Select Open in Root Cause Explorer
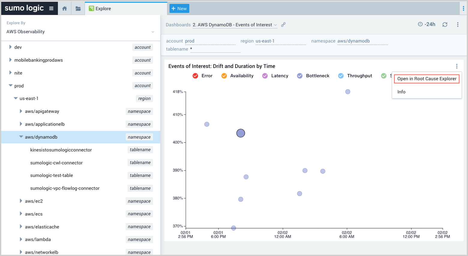Image resolution: width=468 pixels, height=256 pixels. coord(427,79)
